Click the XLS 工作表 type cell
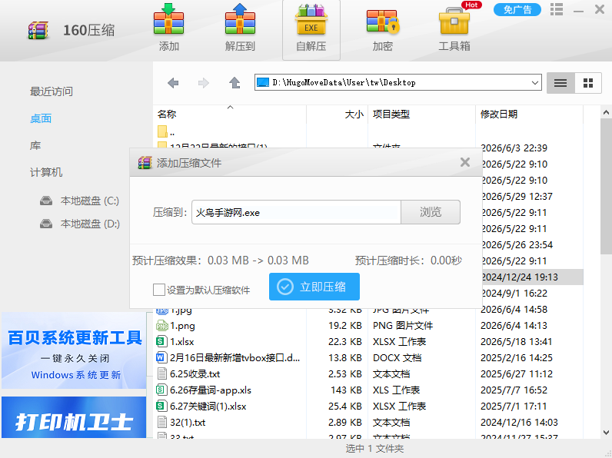The height and width of the screenshot is (458, 612). pos(396,390)
